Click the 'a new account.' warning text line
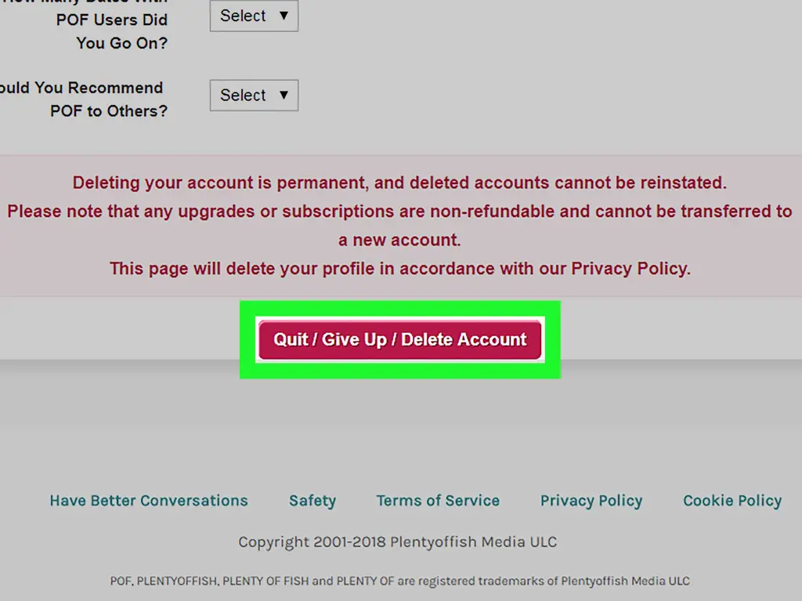Screen dimensions: 802x601 (x=399, y=240)
